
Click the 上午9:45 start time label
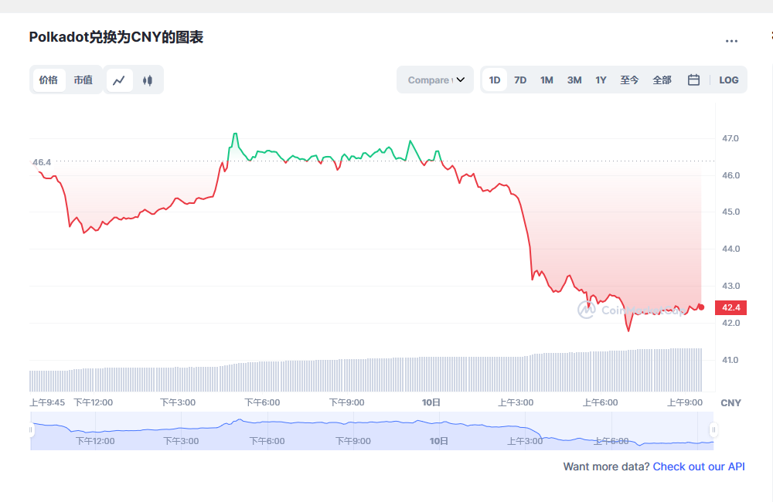[47, 402]
